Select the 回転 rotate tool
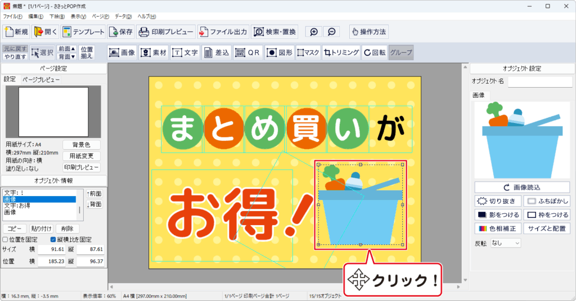 coord(375,53)
